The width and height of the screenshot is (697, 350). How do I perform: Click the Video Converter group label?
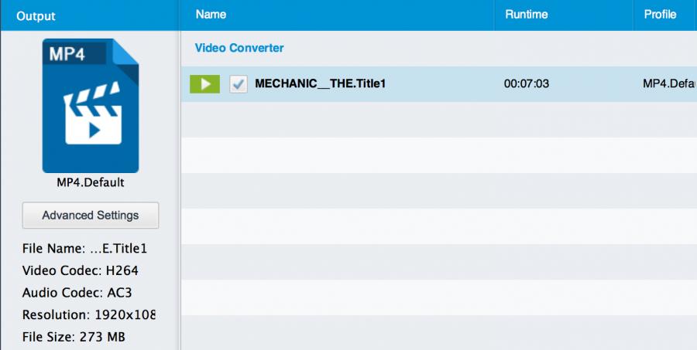[x=239, y=48]
